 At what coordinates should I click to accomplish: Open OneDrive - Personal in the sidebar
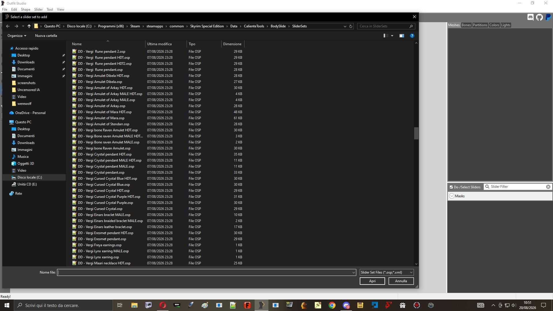tap(30, 113)
